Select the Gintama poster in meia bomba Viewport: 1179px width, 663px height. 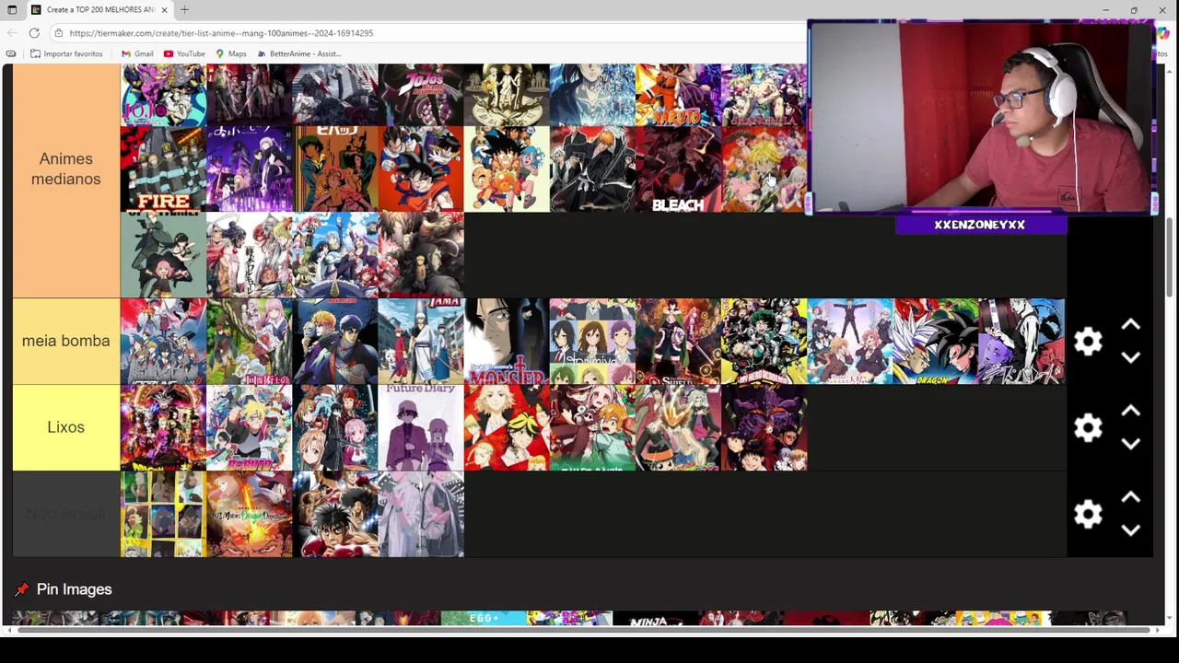421,341
